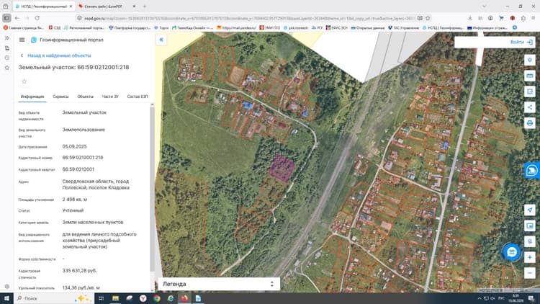Reload the page with the browser refresh button
This screenshot has height=304, width=540.
pos(37,18)
